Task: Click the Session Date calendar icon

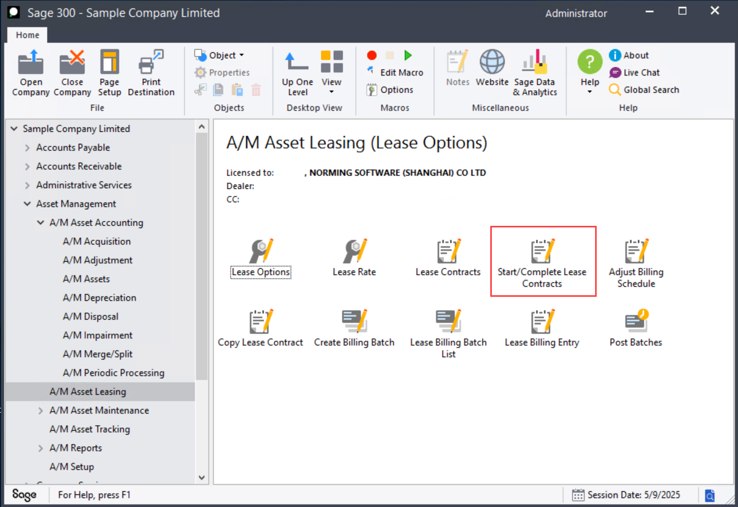Action: pyautogui.click(x=578, y=495)
